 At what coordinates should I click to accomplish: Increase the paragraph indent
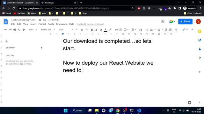tap(170, 30)
